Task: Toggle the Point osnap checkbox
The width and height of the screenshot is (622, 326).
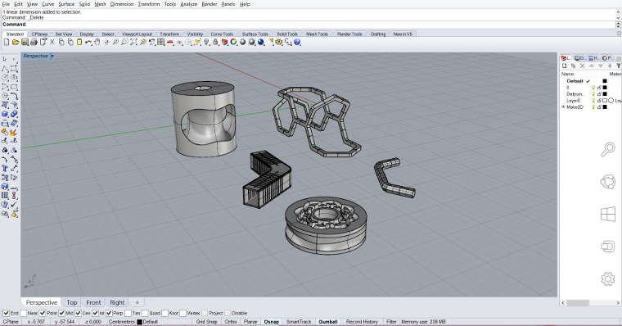Action: (x=43, y=313)
